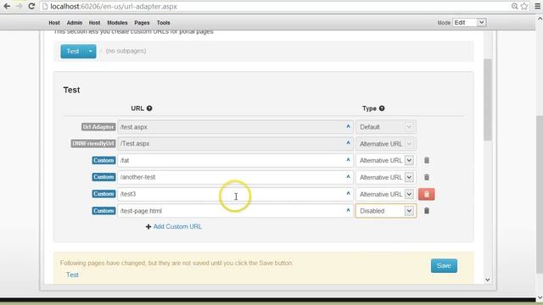Click in the /test3 URL input field
The width and height of the screenshot is (543, 305).
(235, 194)
